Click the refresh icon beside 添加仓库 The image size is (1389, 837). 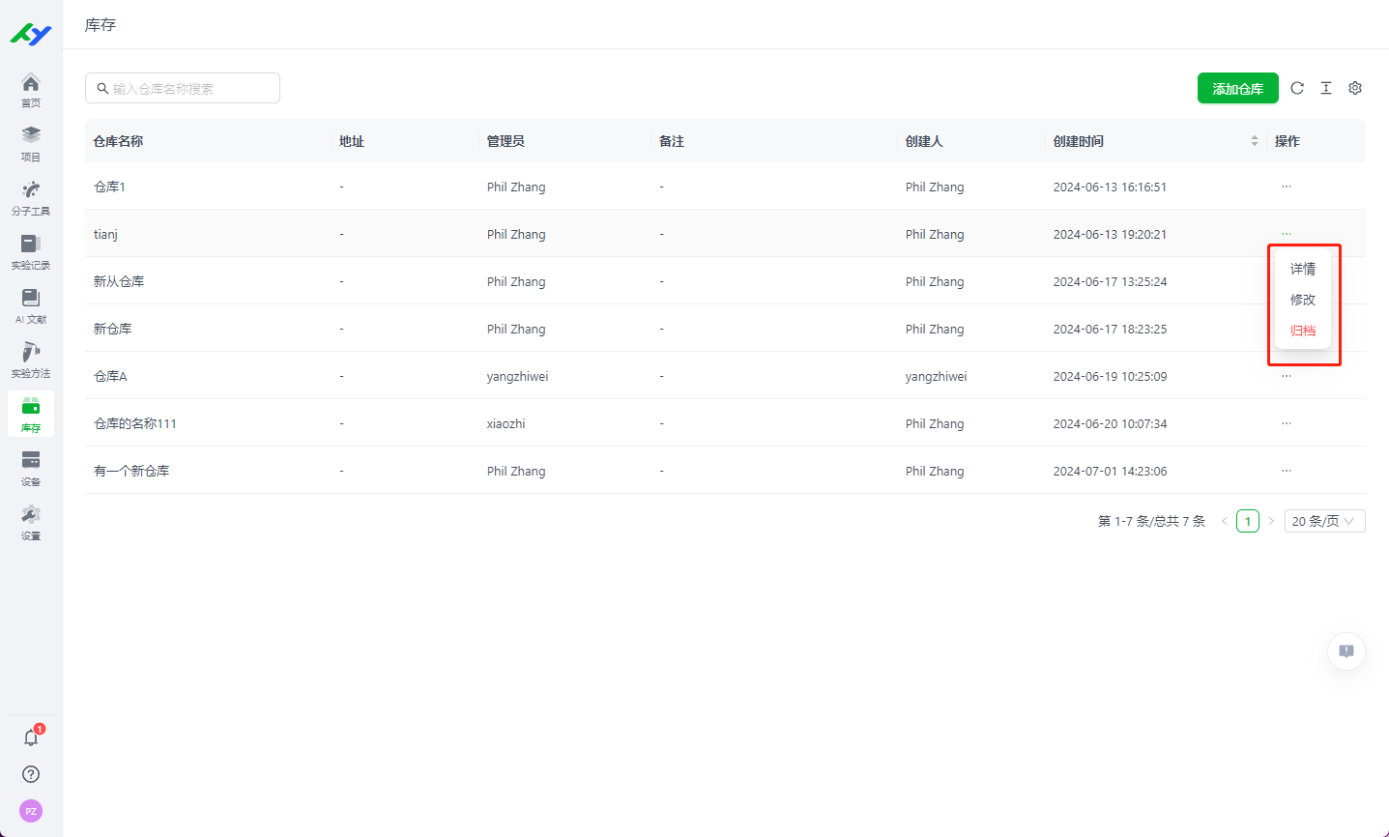[1297, 88]
